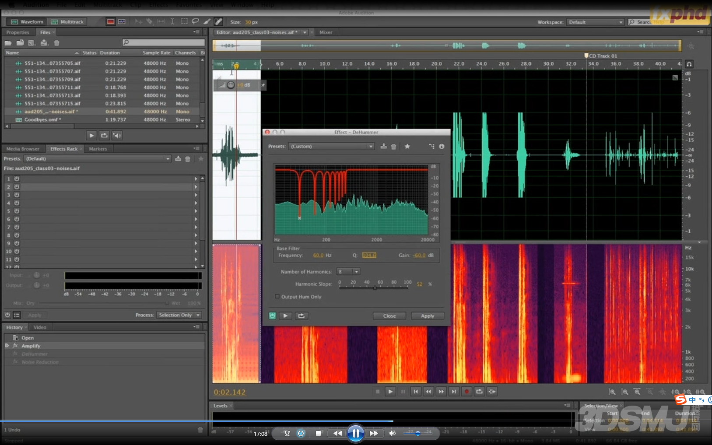Open Effects Rack Presets dropdown

point(98,159)
